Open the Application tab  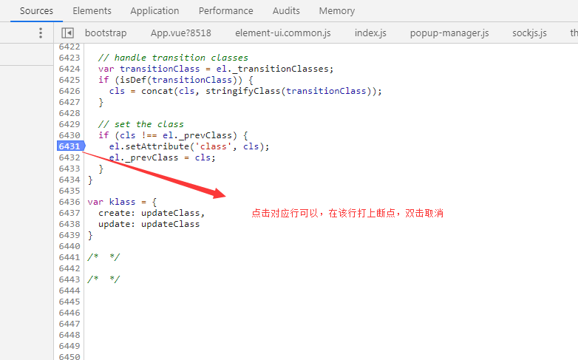click(x=154, y=10)
